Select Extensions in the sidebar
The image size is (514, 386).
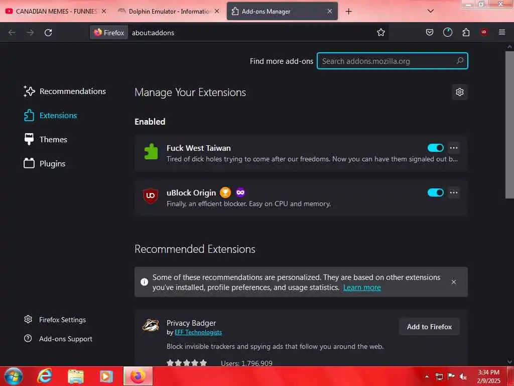(51, 116)
